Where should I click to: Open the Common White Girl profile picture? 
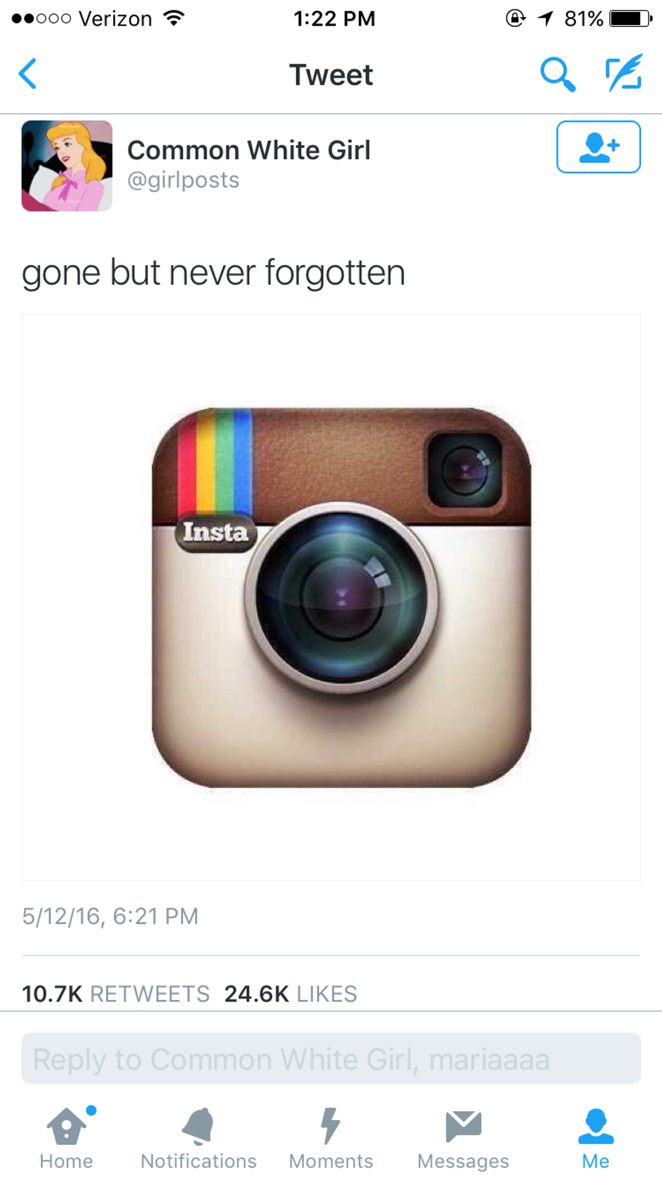pyautogui.click(x=67, y=166)
